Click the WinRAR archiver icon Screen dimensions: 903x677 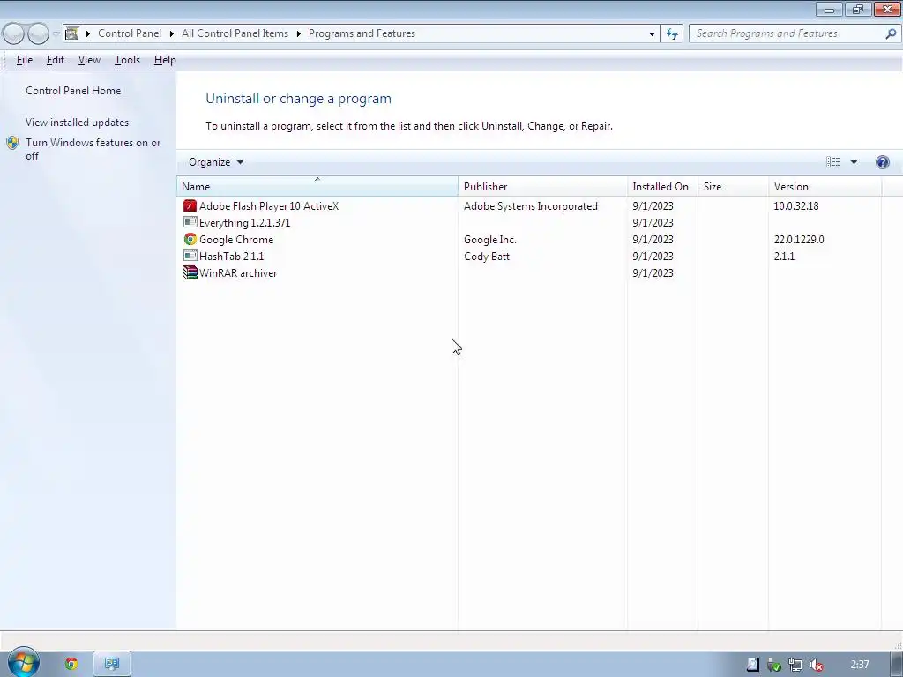pyautogui.click(x=190, y=272)
